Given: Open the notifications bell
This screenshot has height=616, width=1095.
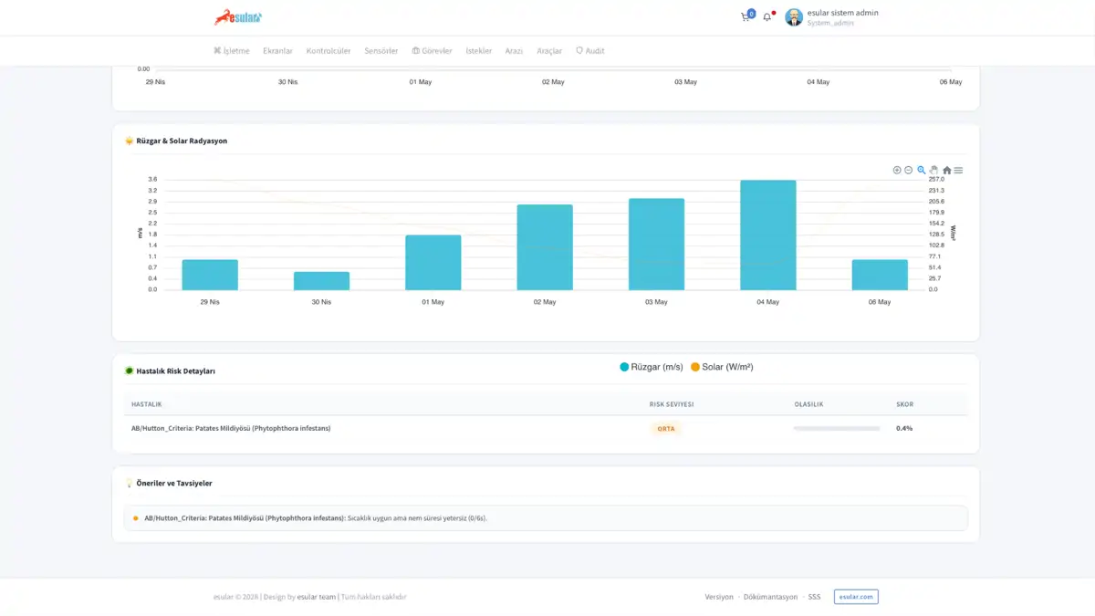Looking at the screenshot, I should pos(767,16).
